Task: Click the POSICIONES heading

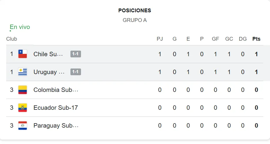Action: pos(135,11)
